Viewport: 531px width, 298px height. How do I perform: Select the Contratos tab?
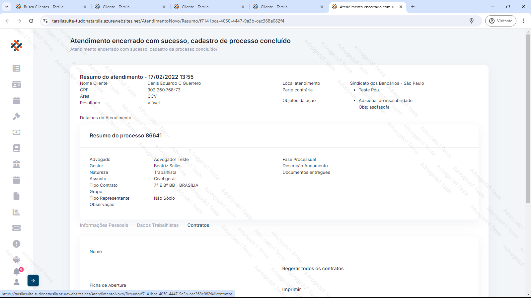(x=198, y=225)
